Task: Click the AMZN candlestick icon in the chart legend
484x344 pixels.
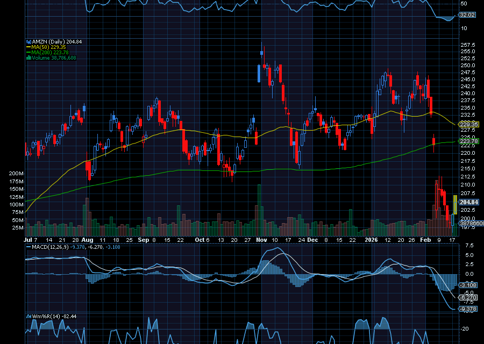Action: pos(29,41)
